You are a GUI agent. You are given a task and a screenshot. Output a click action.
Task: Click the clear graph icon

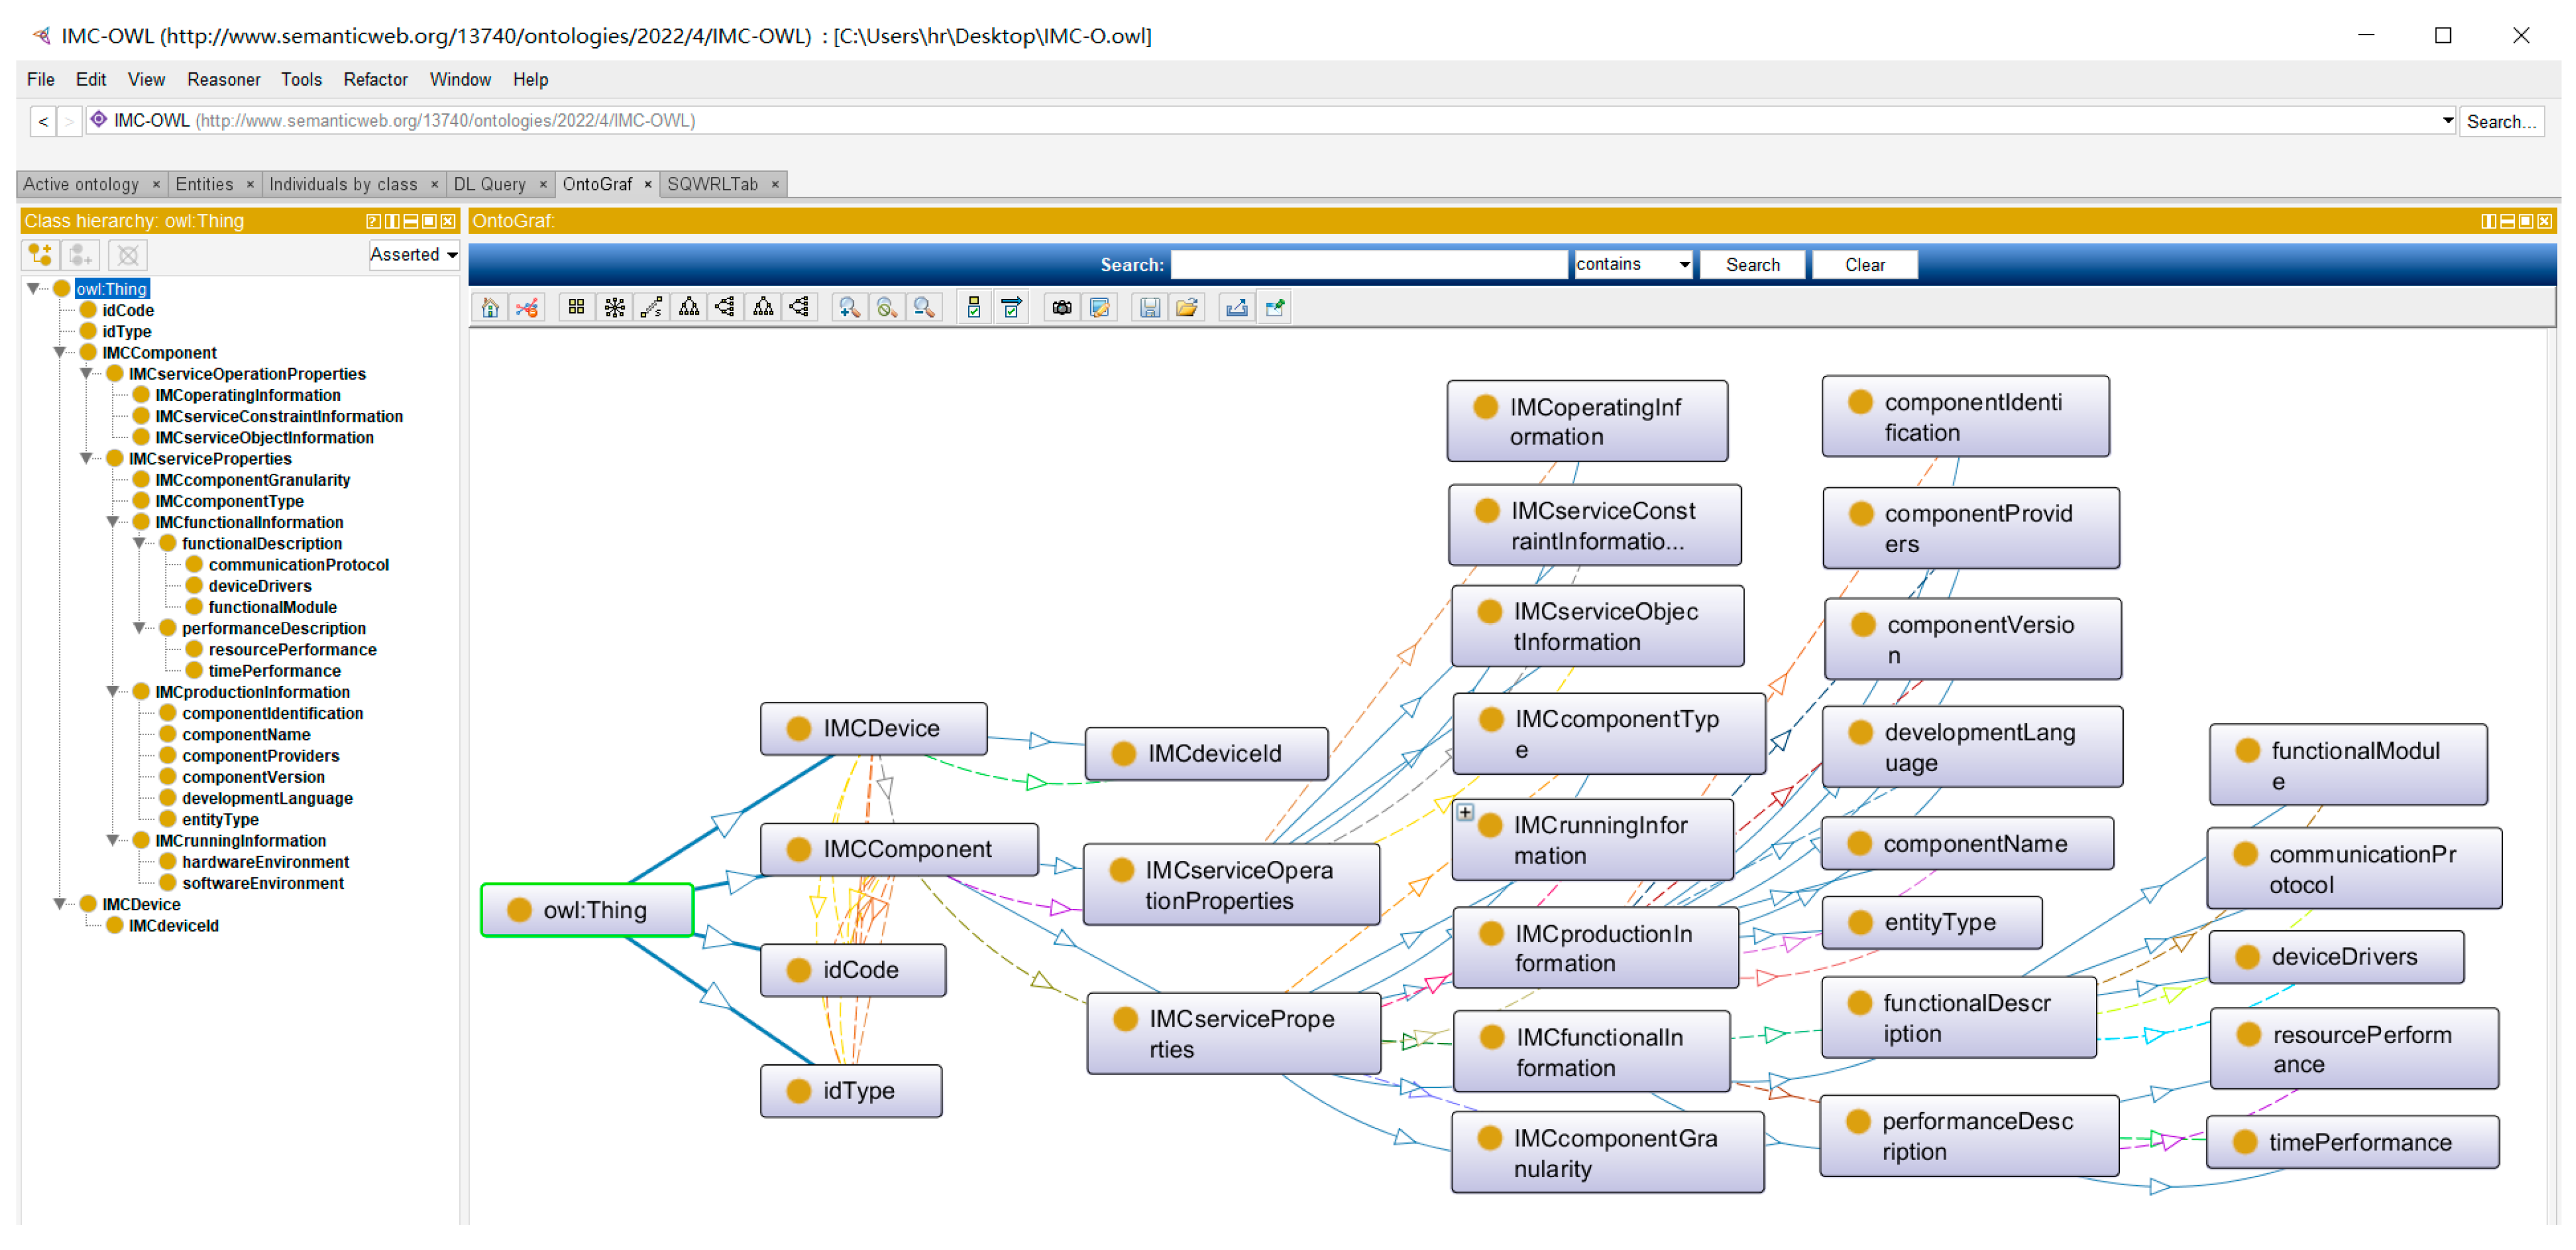pyautogui.click(x=527, y=308)
